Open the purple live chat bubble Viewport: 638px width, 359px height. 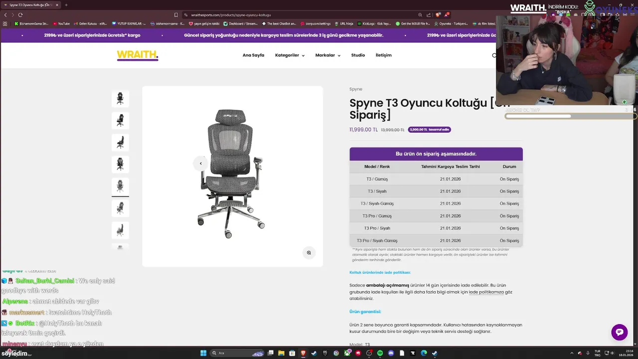click(x=620, y=332)
